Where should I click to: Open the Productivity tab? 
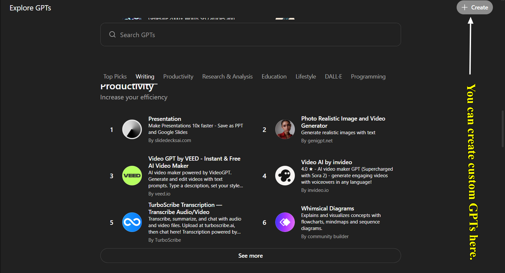point(178,77)
